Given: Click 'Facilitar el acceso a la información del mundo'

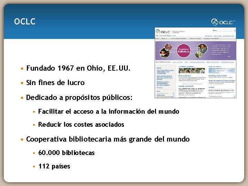Looking at the screenshot, I should 108,112.
